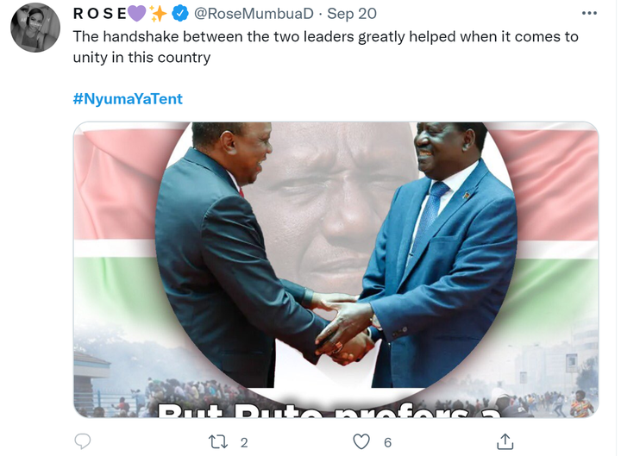Click the sparkles emoji beside the name

tap(159, 14)
